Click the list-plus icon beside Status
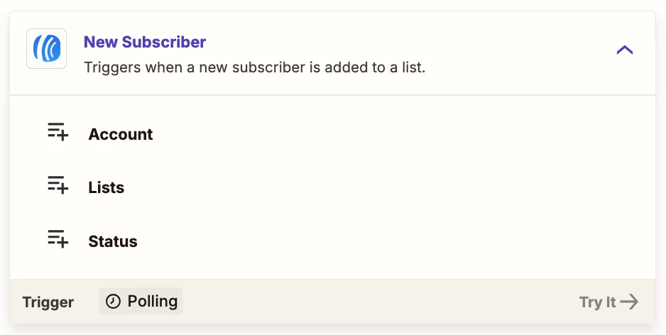Image resolution: width=666 pixels, height=335 pixels. coord(58,239)
